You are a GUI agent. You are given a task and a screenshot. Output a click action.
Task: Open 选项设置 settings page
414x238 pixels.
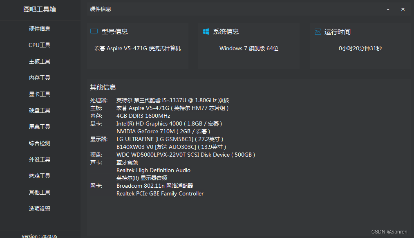pyautogui.click(x=40, y=209)
